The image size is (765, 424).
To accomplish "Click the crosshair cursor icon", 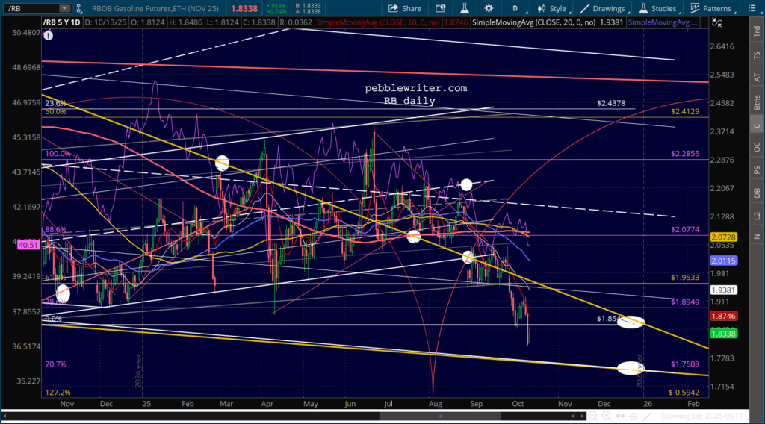I will point(634,417).
